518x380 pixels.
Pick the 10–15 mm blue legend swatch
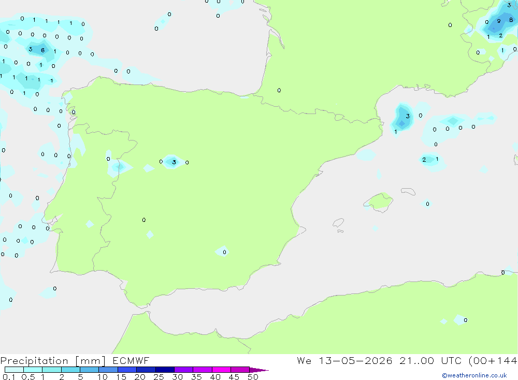[x=108, y=370]
